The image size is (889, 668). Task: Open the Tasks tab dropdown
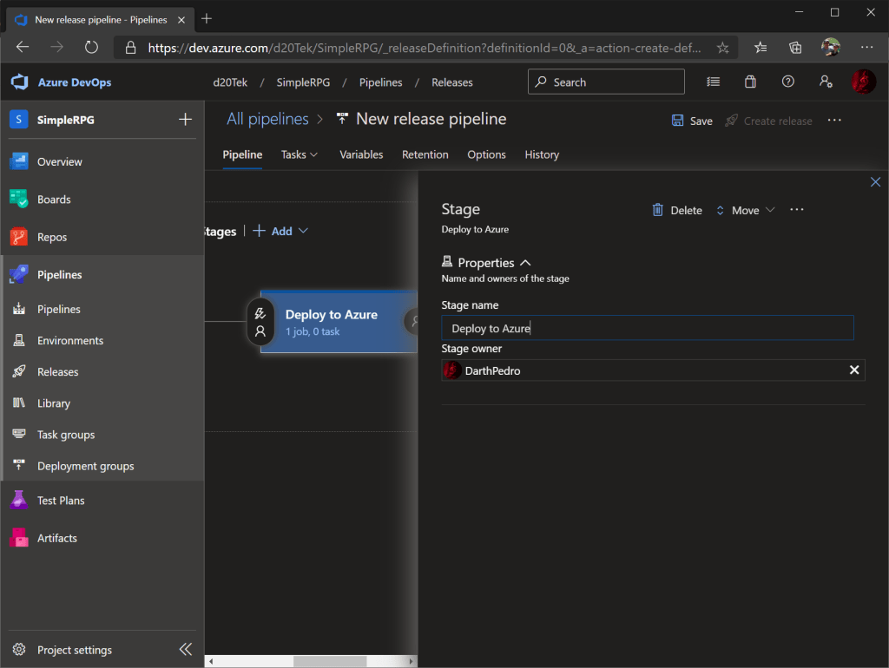click(300, 154)
